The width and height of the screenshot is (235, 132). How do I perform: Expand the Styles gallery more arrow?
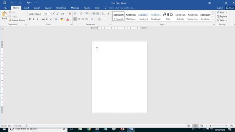point(213,19)
